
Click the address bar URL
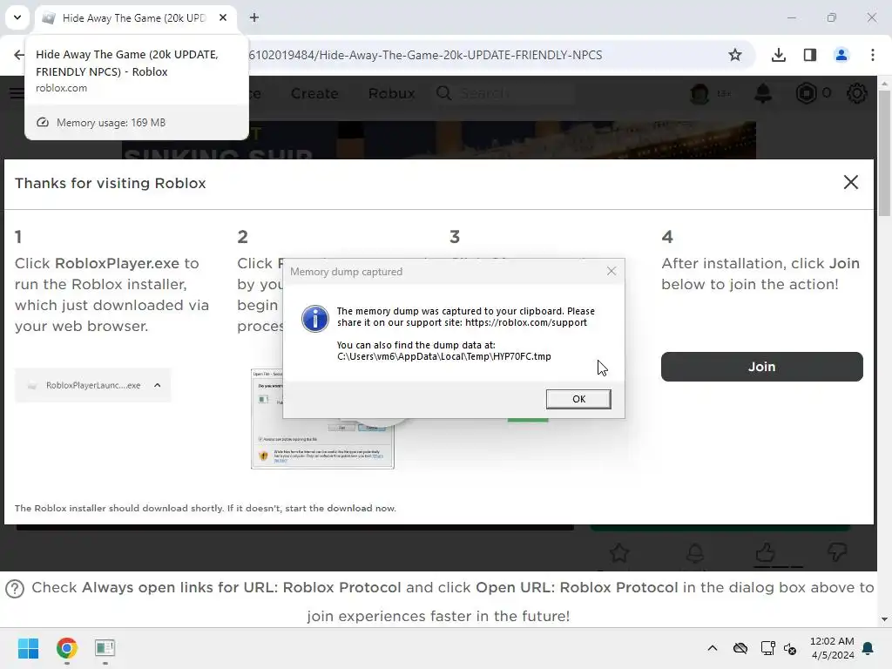tap(425, 55)
